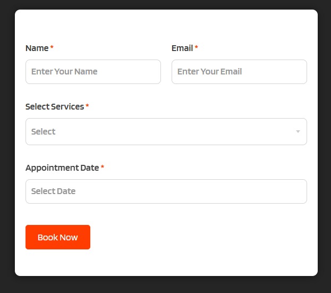Click the asterisk next to Select Services
Viewport: 331px width, 293px height.
point(87,106)
